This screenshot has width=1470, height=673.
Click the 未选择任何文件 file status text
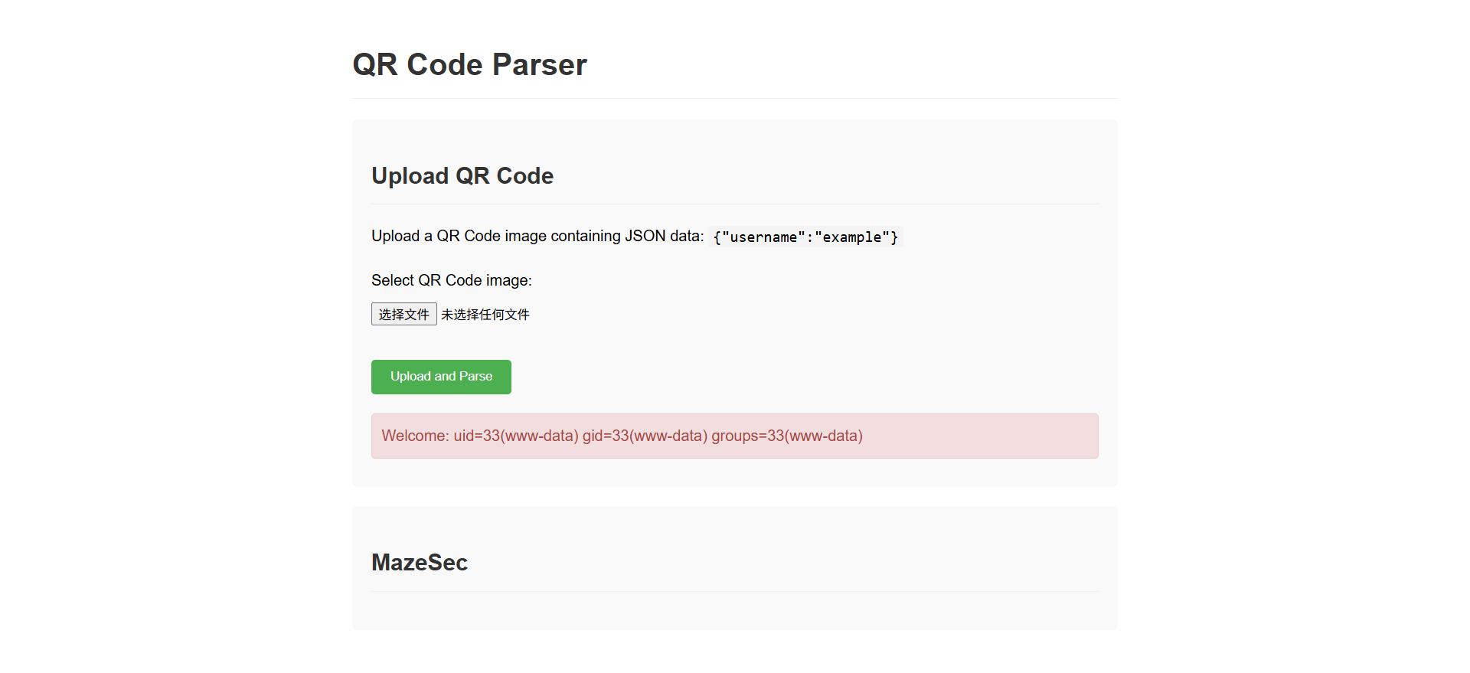click(485, 315)
